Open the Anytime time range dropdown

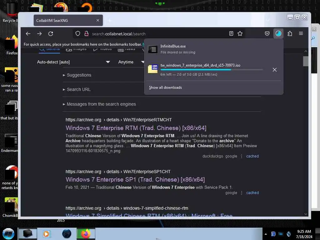[131, 62]
